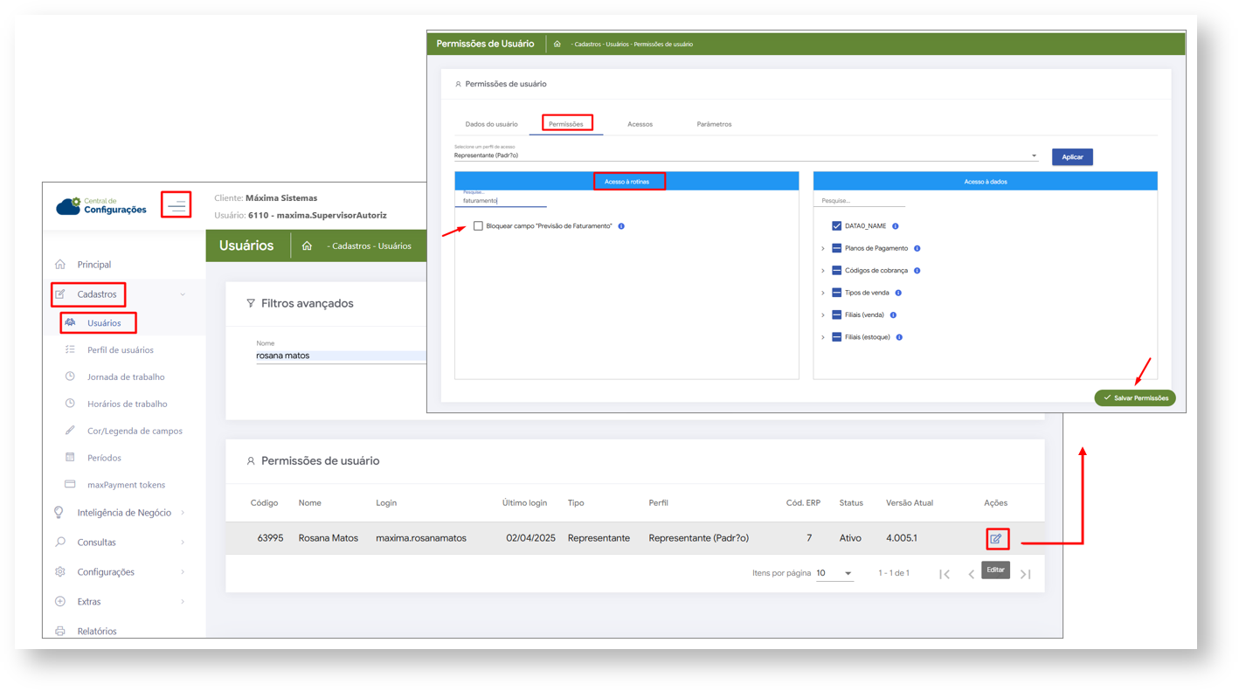Click home icon in Usuários breadcrumb

(x=307, y=246)
